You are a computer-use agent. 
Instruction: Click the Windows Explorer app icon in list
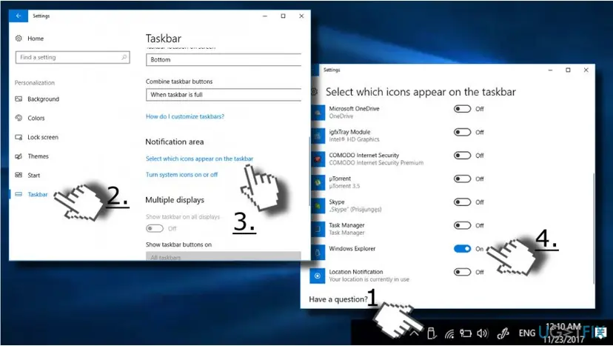(318, 252)
